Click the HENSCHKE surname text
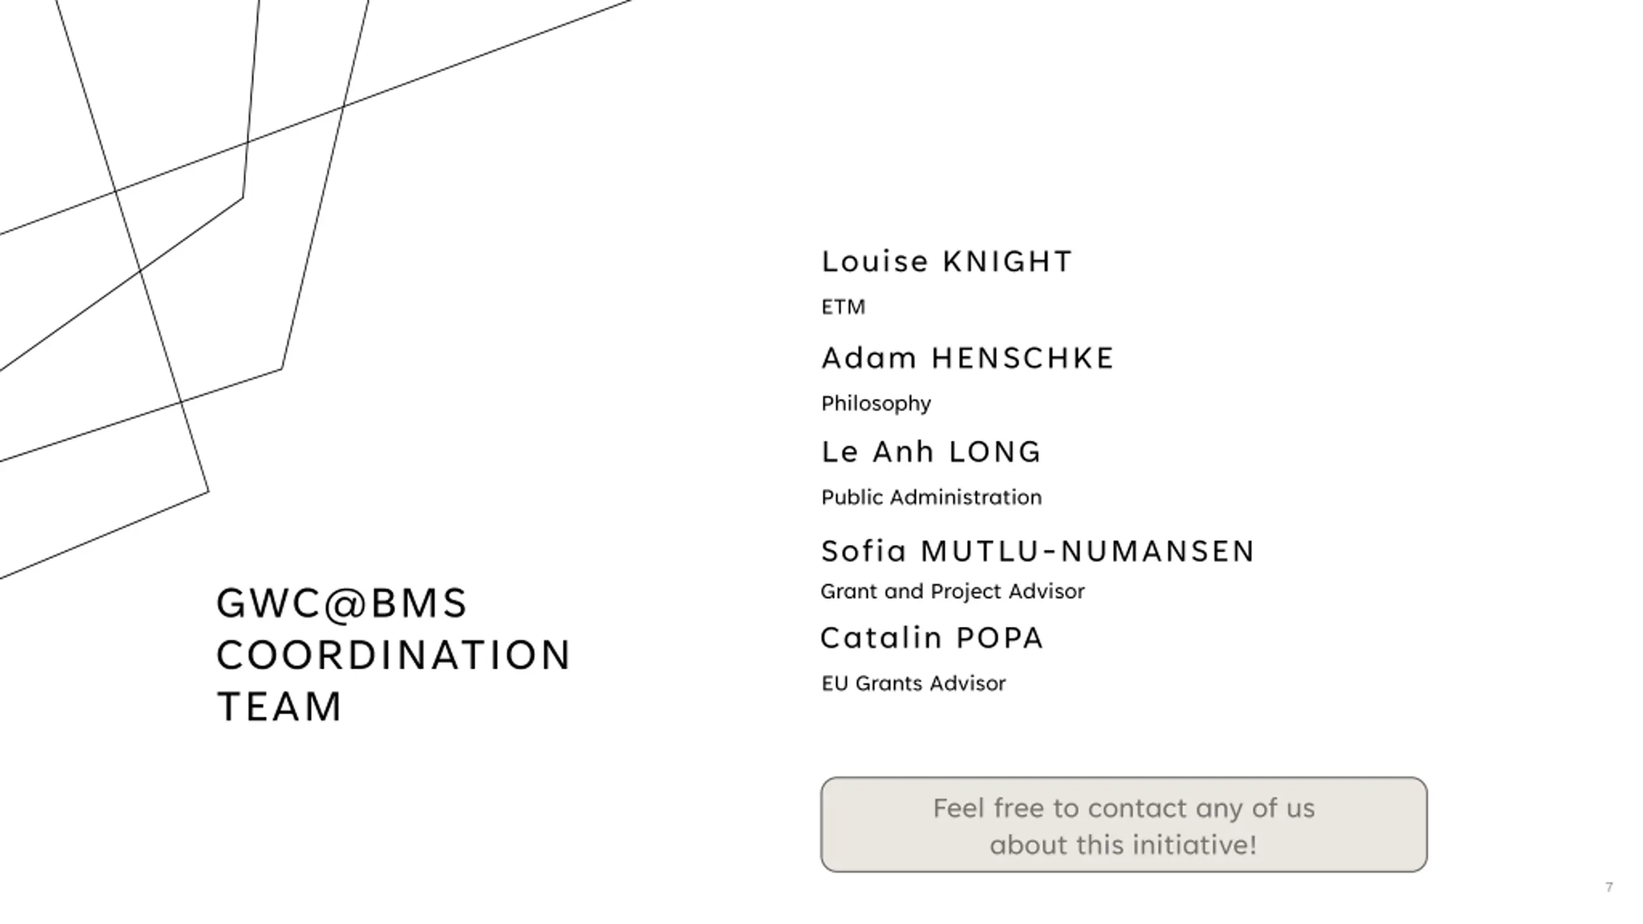 (x=1023, y=358)
